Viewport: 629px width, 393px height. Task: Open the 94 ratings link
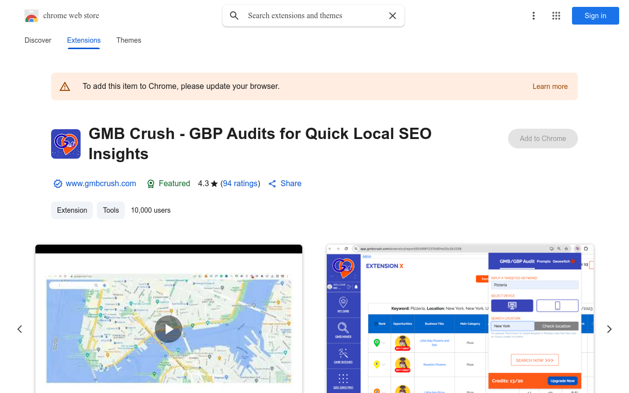click(240, 183)
